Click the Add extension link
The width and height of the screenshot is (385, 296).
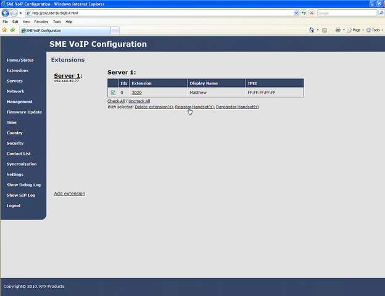pos(70,194)
